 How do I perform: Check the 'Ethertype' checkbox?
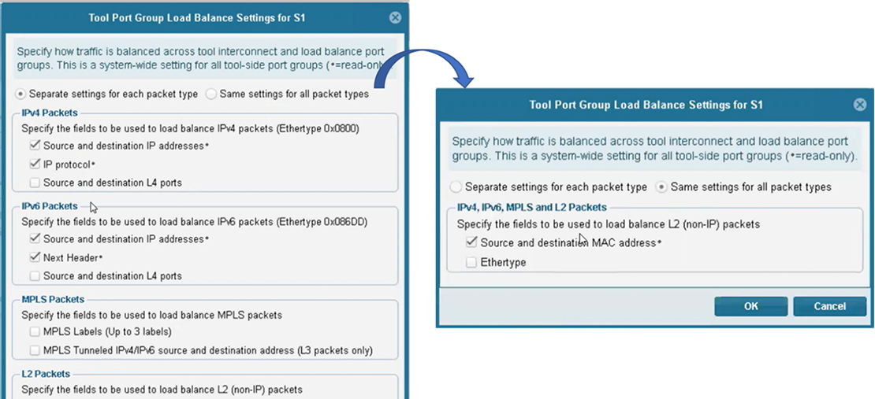pyautogui.click(x=471, y=262)
